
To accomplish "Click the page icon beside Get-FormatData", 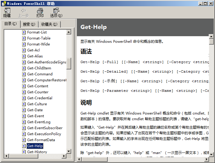I will point(24,140).
